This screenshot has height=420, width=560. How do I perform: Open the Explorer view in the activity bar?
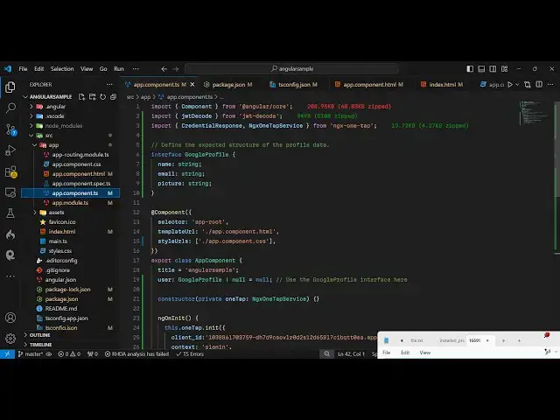(10, 87)
